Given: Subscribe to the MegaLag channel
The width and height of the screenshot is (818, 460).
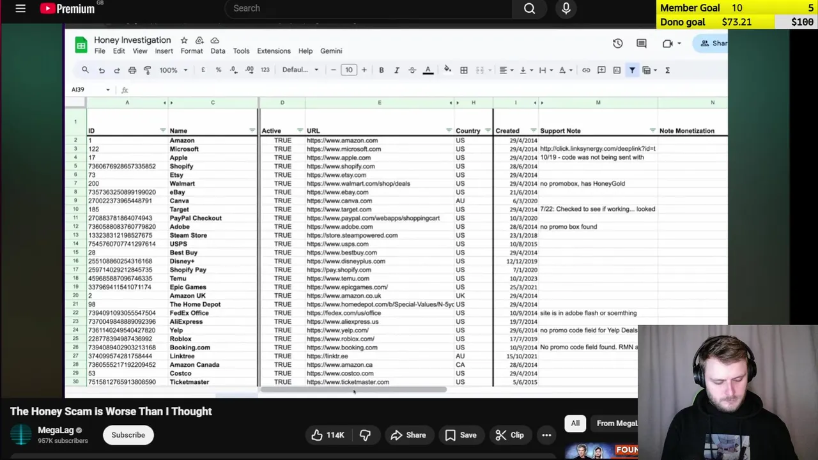Looking at the screenshot, I should click(x=128, y=435).
